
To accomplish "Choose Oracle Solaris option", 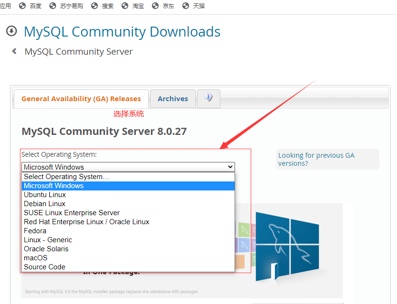I will 128,249.
